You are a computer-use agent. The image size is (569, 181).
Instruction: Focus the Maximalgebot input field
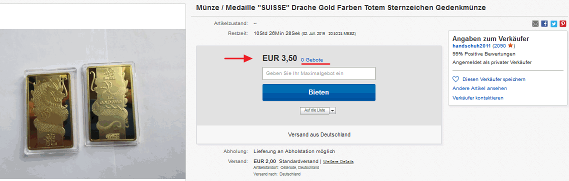pos(318,73)
